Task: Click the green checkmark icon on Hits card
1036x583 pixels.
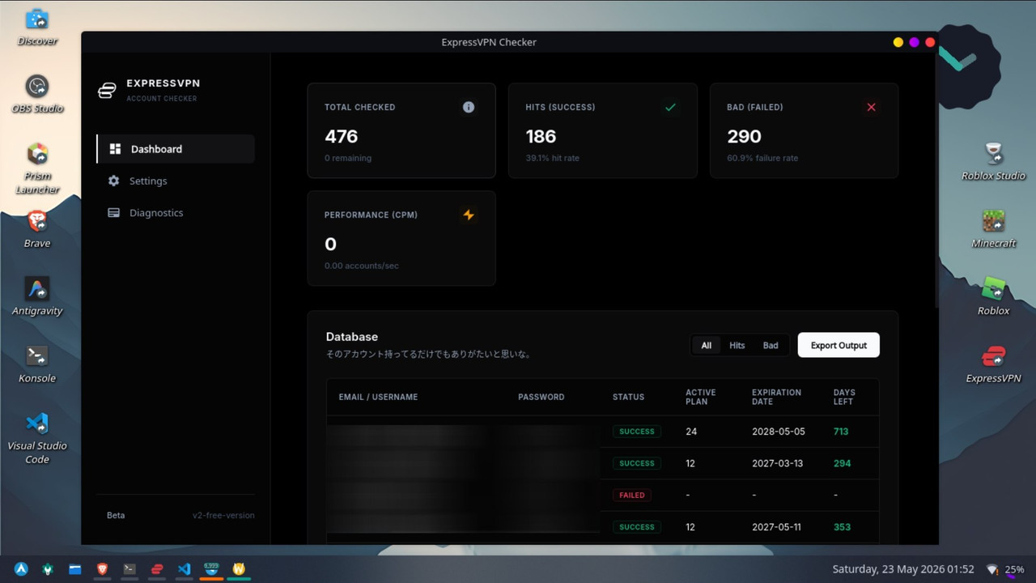Action: click(670, 107)
